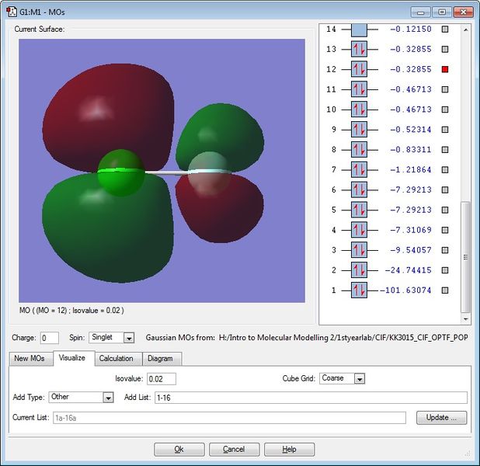
Task: Select the occupied orbital box for MO 12
Action: (359, 69)
